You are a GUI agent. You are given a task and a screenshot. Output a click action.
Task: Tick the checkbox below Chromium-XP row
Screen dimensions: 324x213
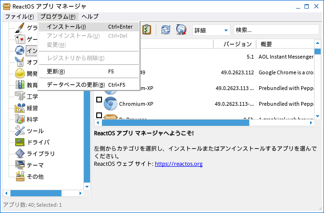click(x=99, y=115)
